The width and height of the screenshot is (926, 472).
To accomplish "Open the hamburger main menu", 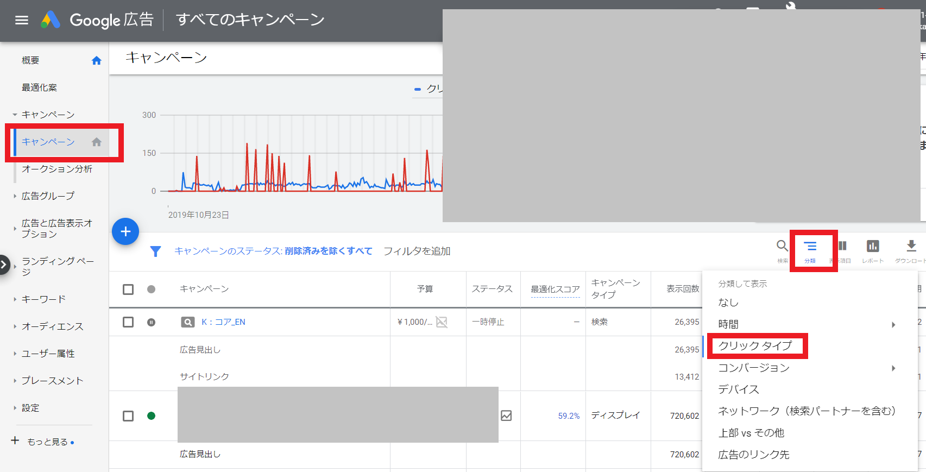I will click(22, 20).
